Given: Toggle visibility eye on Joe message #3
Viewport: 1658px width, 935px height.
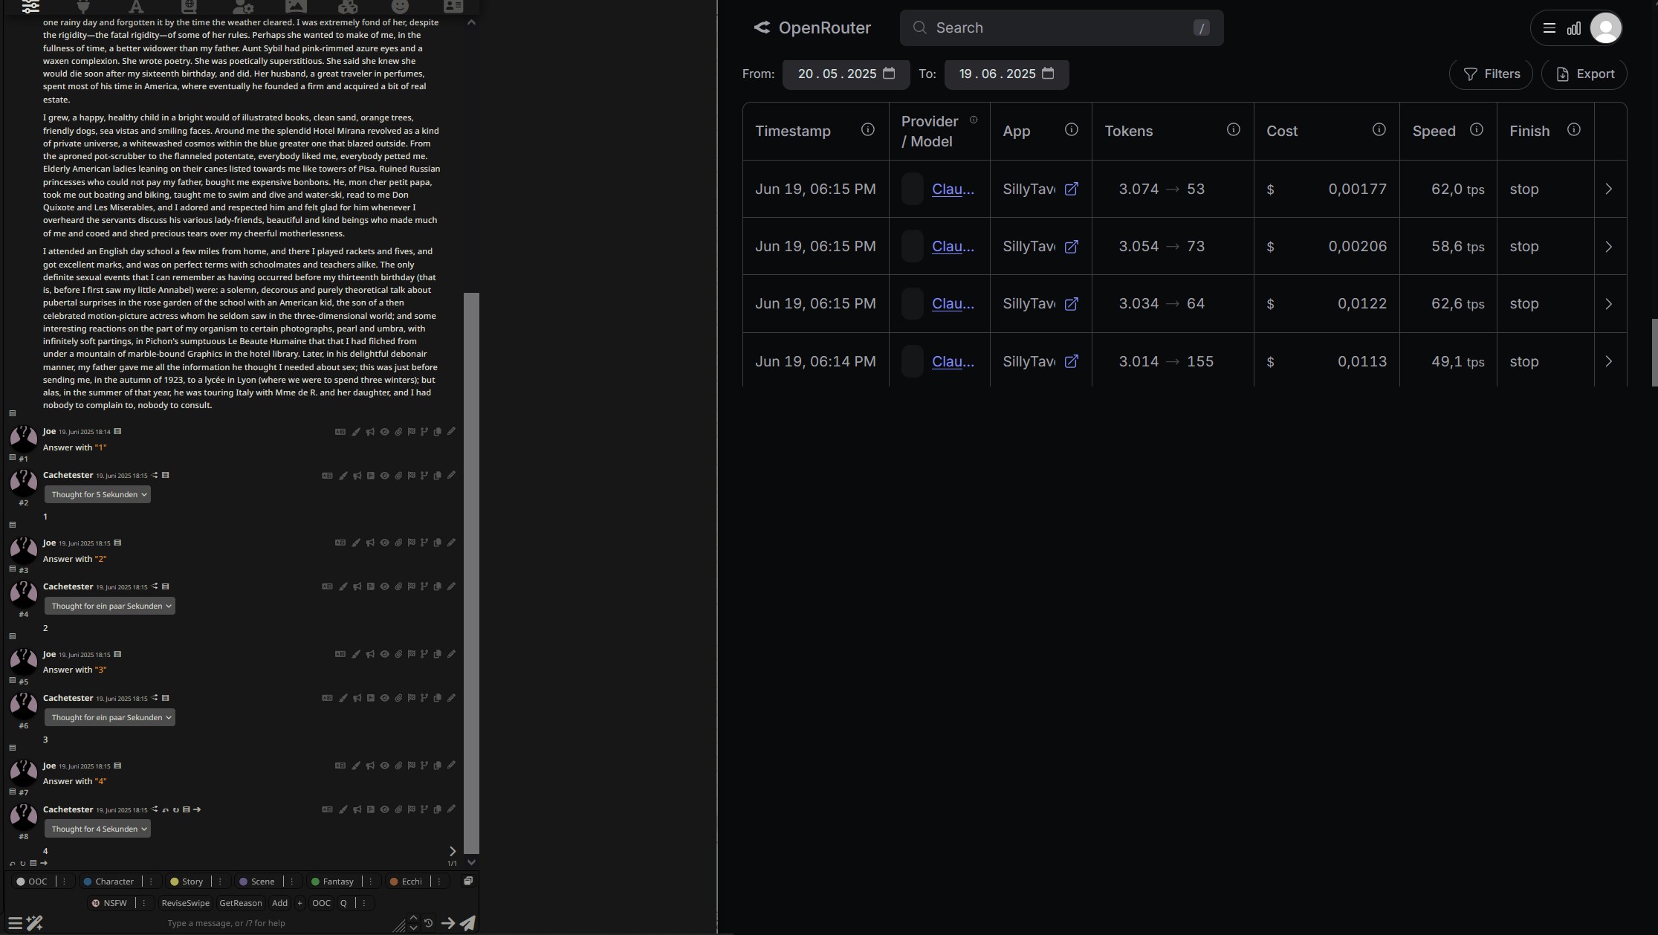Looking at the screenshot, I should [385, 543].
